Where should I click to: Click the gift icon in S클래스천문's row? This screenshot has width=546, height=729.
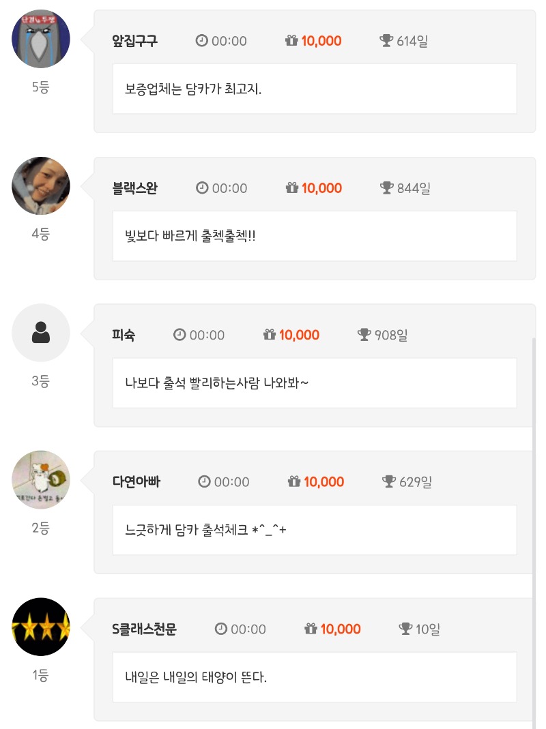click(x=311, y=629)
